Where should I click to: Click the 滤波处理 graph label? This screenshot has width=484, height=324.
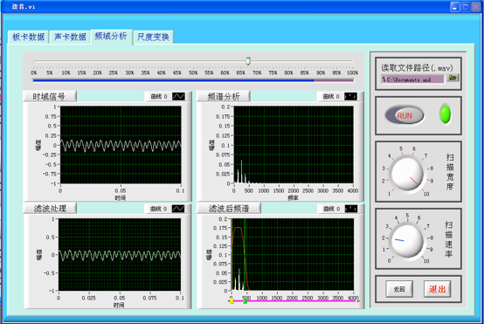(50, 209)
